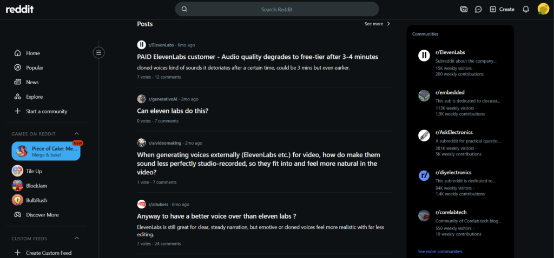Click the 1 vote · 7 comments text
This screenshot has width=554, height=258.
[157, 182]
